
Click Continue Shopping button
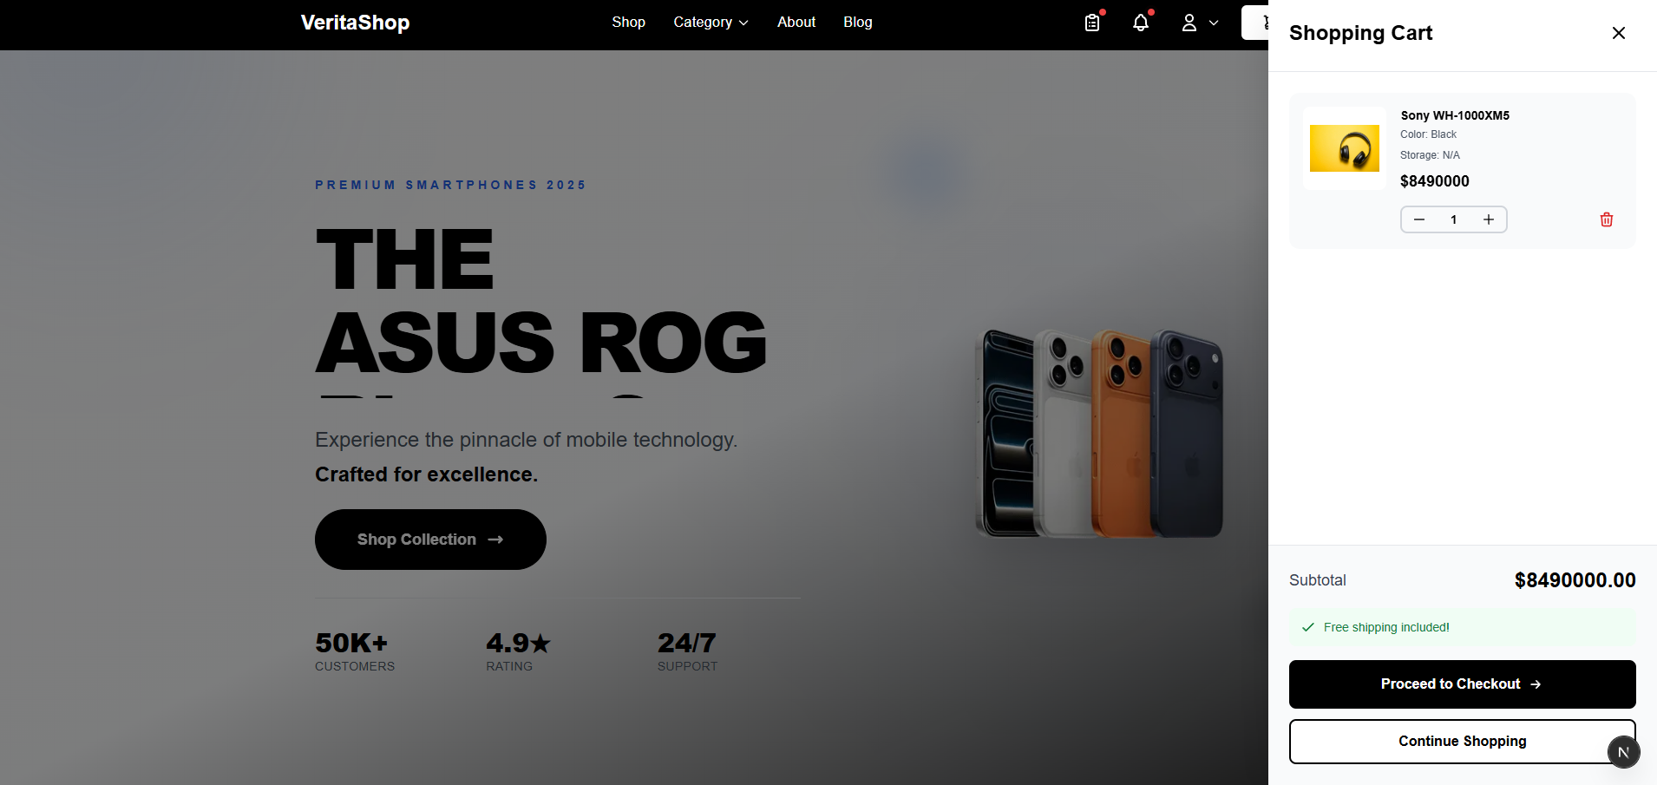click(1462, 742)
